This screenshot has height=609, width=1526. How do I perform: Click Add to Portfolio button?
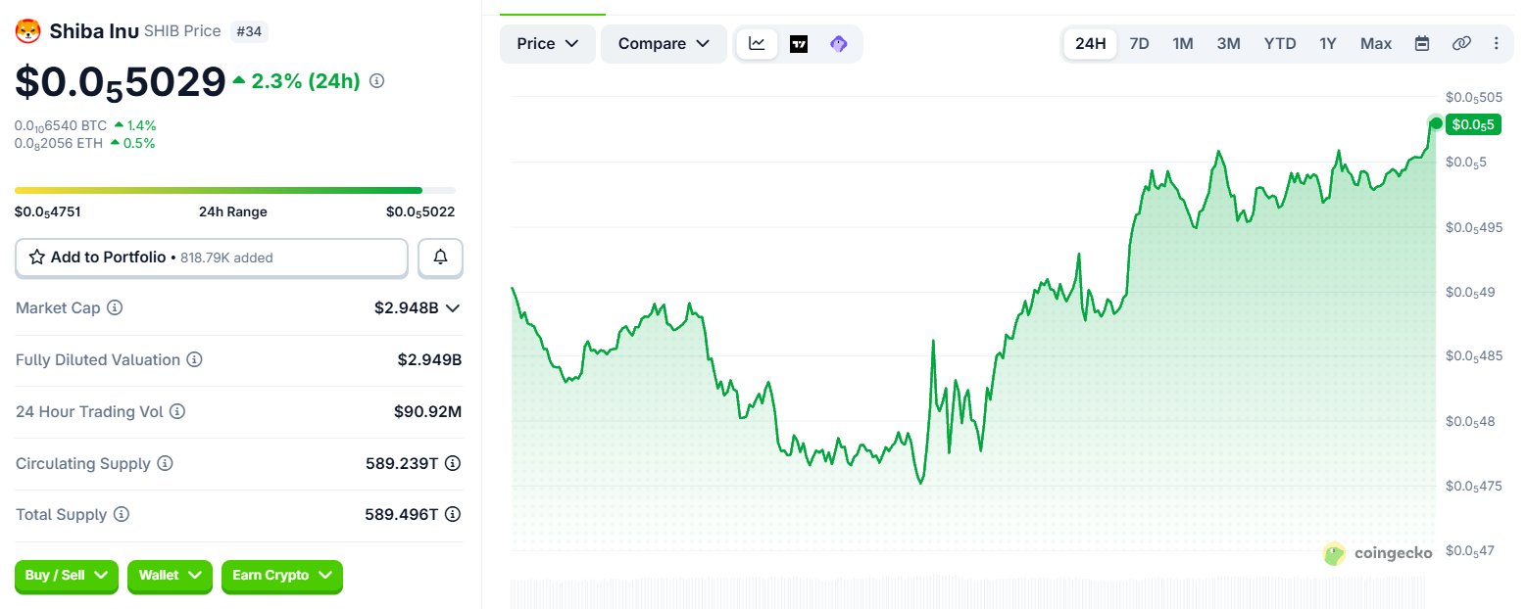tap(212, 258)
